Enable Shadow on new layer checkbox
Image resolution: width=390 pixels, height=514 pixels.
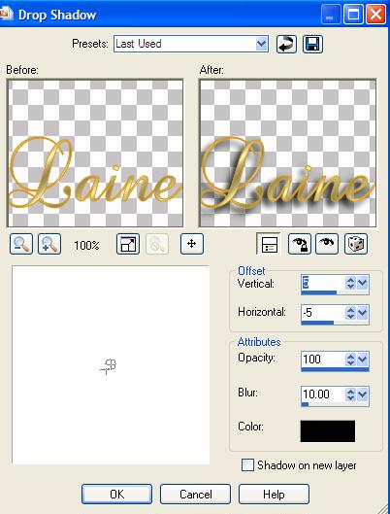pyautogui.click(x=247, y=465)
